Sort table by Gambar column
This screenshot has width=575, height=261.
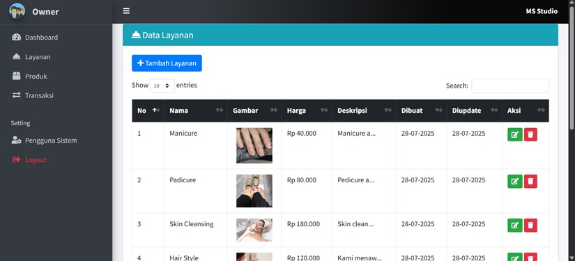pos(254,111)
